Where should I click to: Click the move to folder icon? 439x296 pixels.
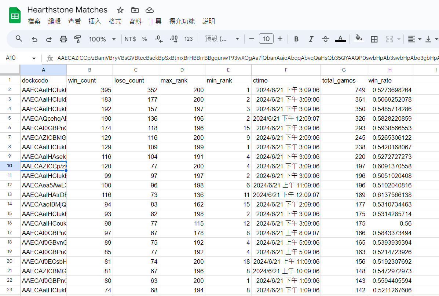click(x=135, y=10)
